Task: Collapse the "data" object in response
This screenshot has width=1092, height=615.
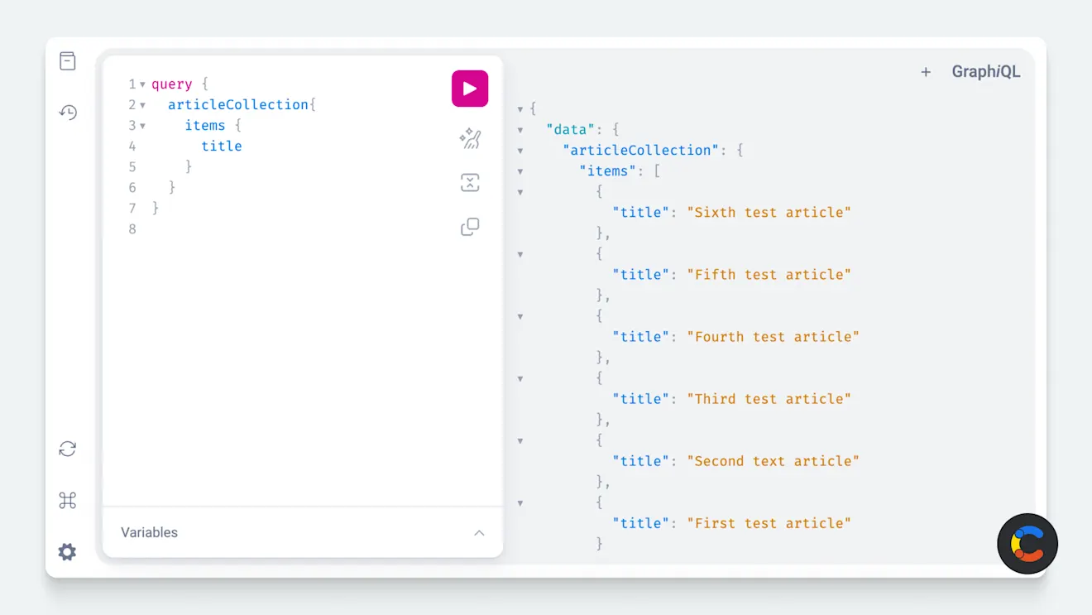Action: tap(520, 130)
